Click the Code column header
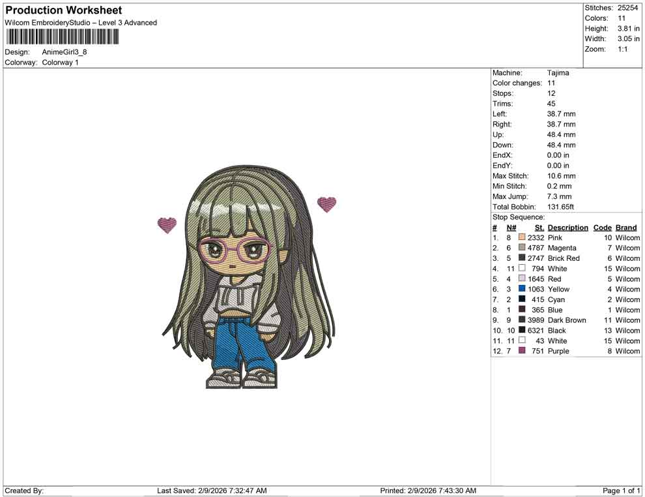 (602, 227)
